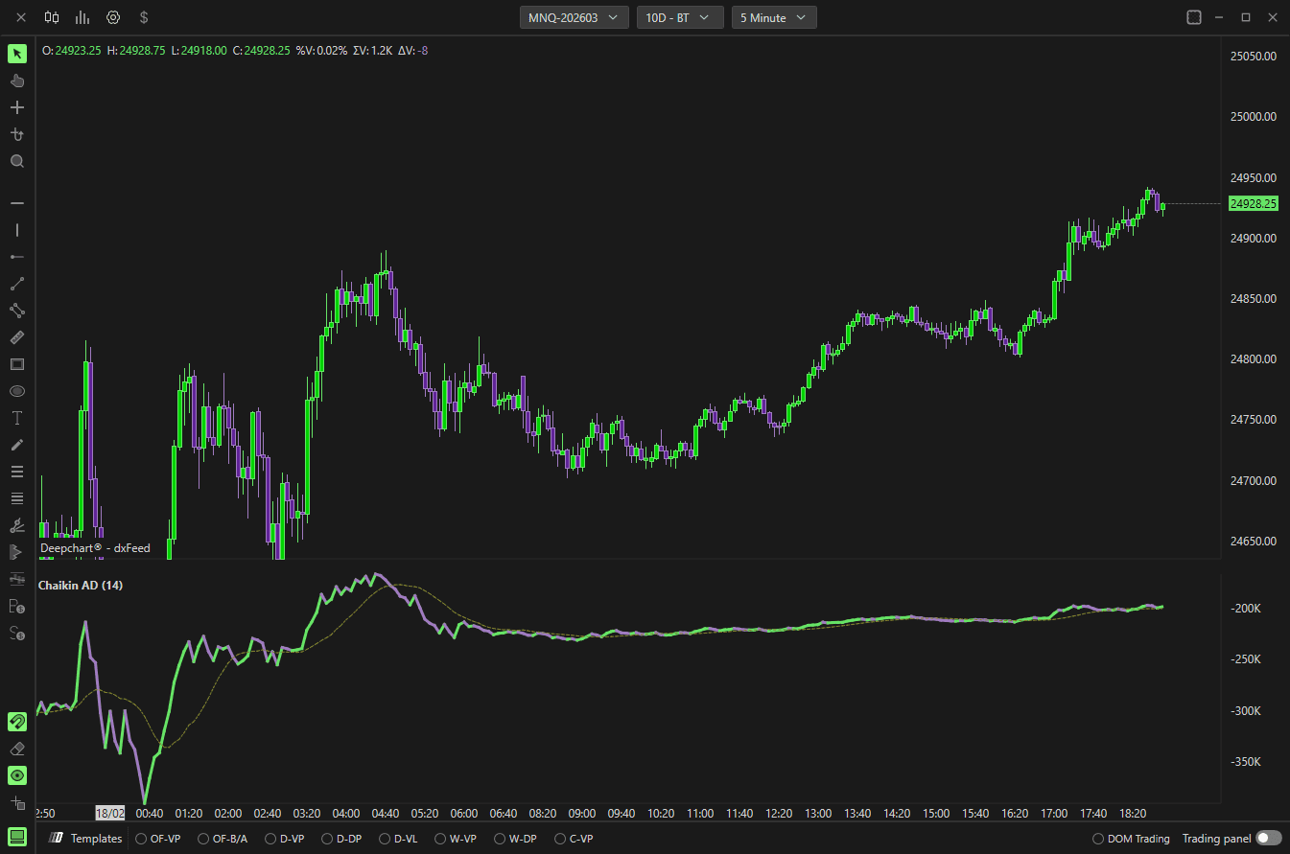The height and width of the screenshot is (854, 1290).
Task: Enable the DOM Trading option
Action: (x=1132, y=839)
